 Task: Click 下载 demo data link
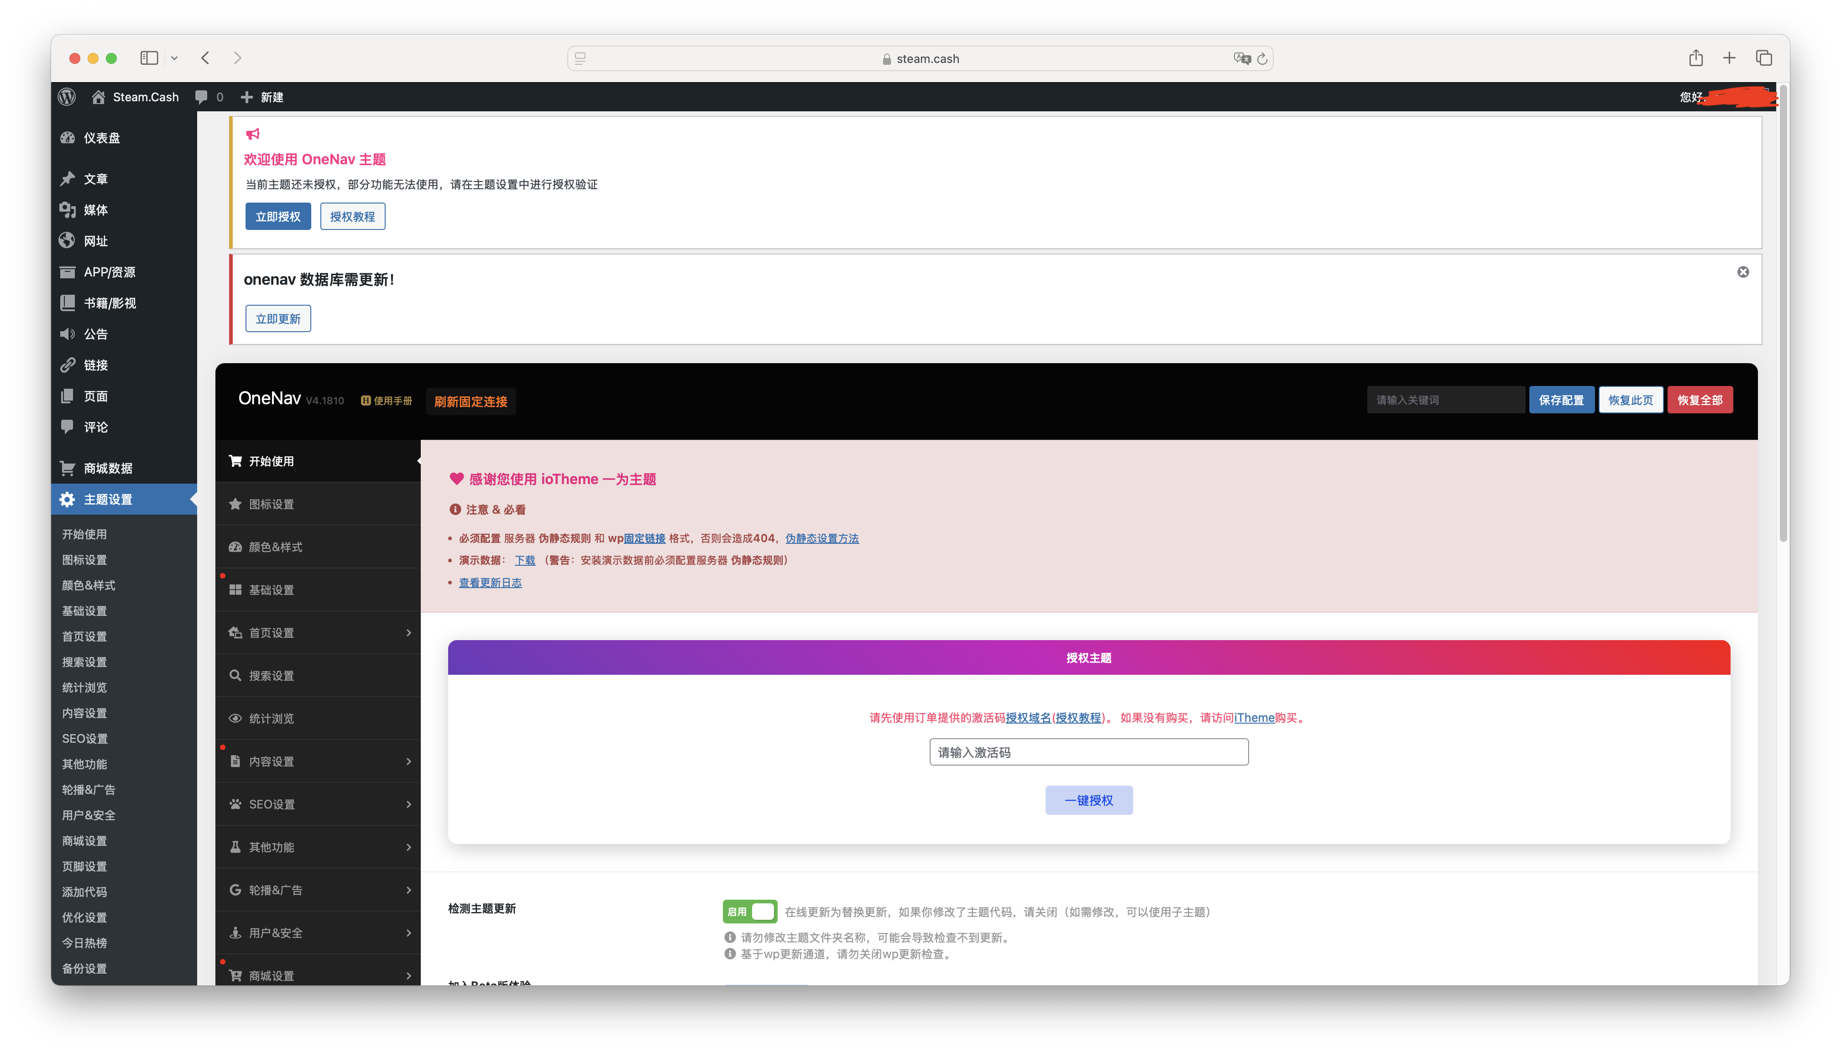click(x=524, y=561)
